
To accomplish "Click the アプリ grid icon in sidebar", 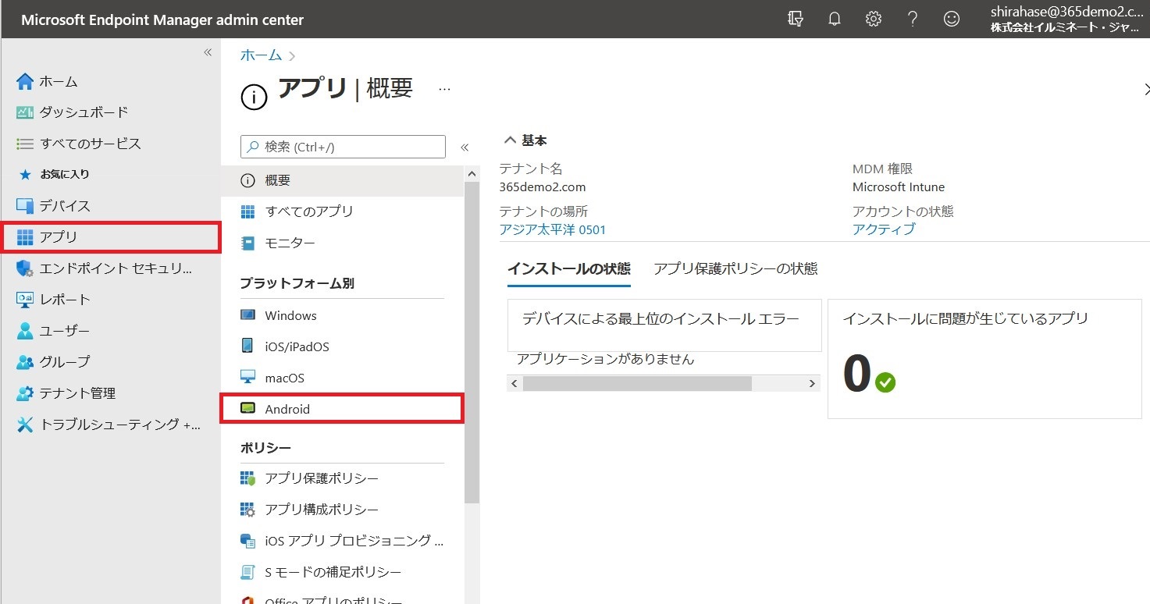I will coord(25,237).
